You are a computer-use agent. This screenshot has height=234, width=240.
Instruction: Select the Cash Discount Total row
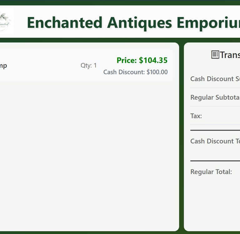coord(215,141)
